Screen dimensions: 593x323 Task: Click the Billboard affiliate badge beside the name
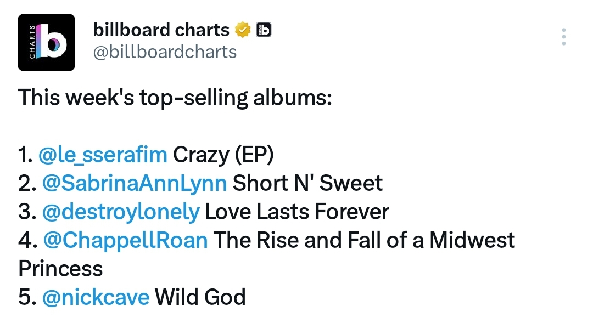click(264, 30)
